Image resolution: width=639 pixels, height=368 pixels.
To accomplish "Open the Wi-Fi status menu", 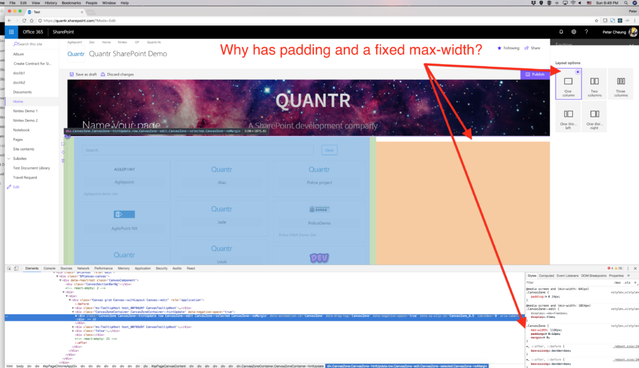I will click(573, 3).
